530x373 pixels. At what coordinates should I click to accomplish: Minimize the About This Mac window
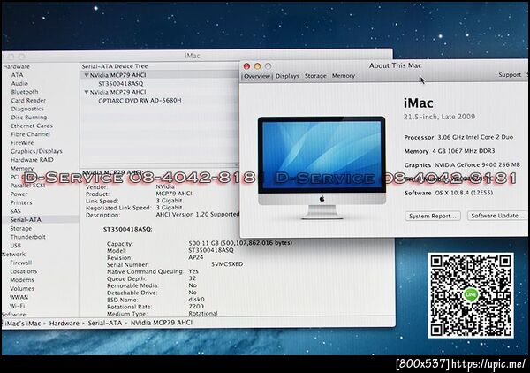pyautogui.click(x=257, y=66)
